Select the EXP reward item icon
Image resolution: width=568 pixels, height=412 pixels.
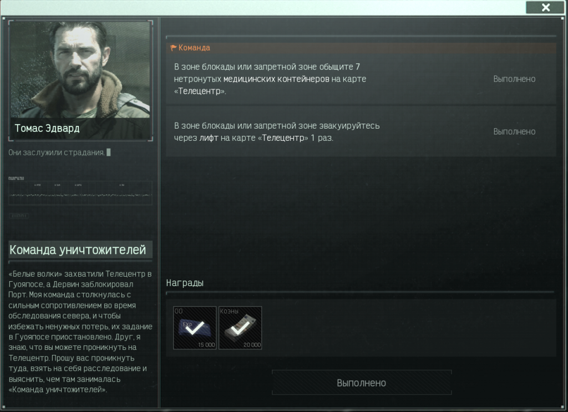pyautogui.click(x=195, y=328)
